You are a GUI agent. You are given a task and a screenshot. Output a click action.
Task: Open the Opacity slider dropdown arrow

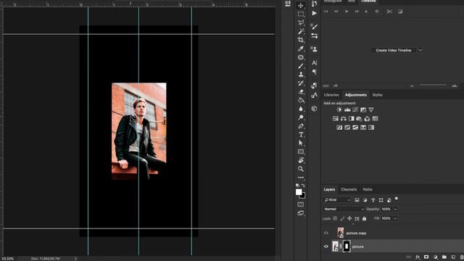click(395, 210)
